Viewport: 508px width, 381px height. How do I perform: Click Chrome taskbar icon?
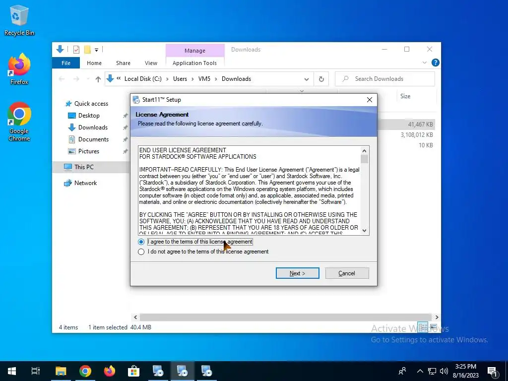click(85, 371)
